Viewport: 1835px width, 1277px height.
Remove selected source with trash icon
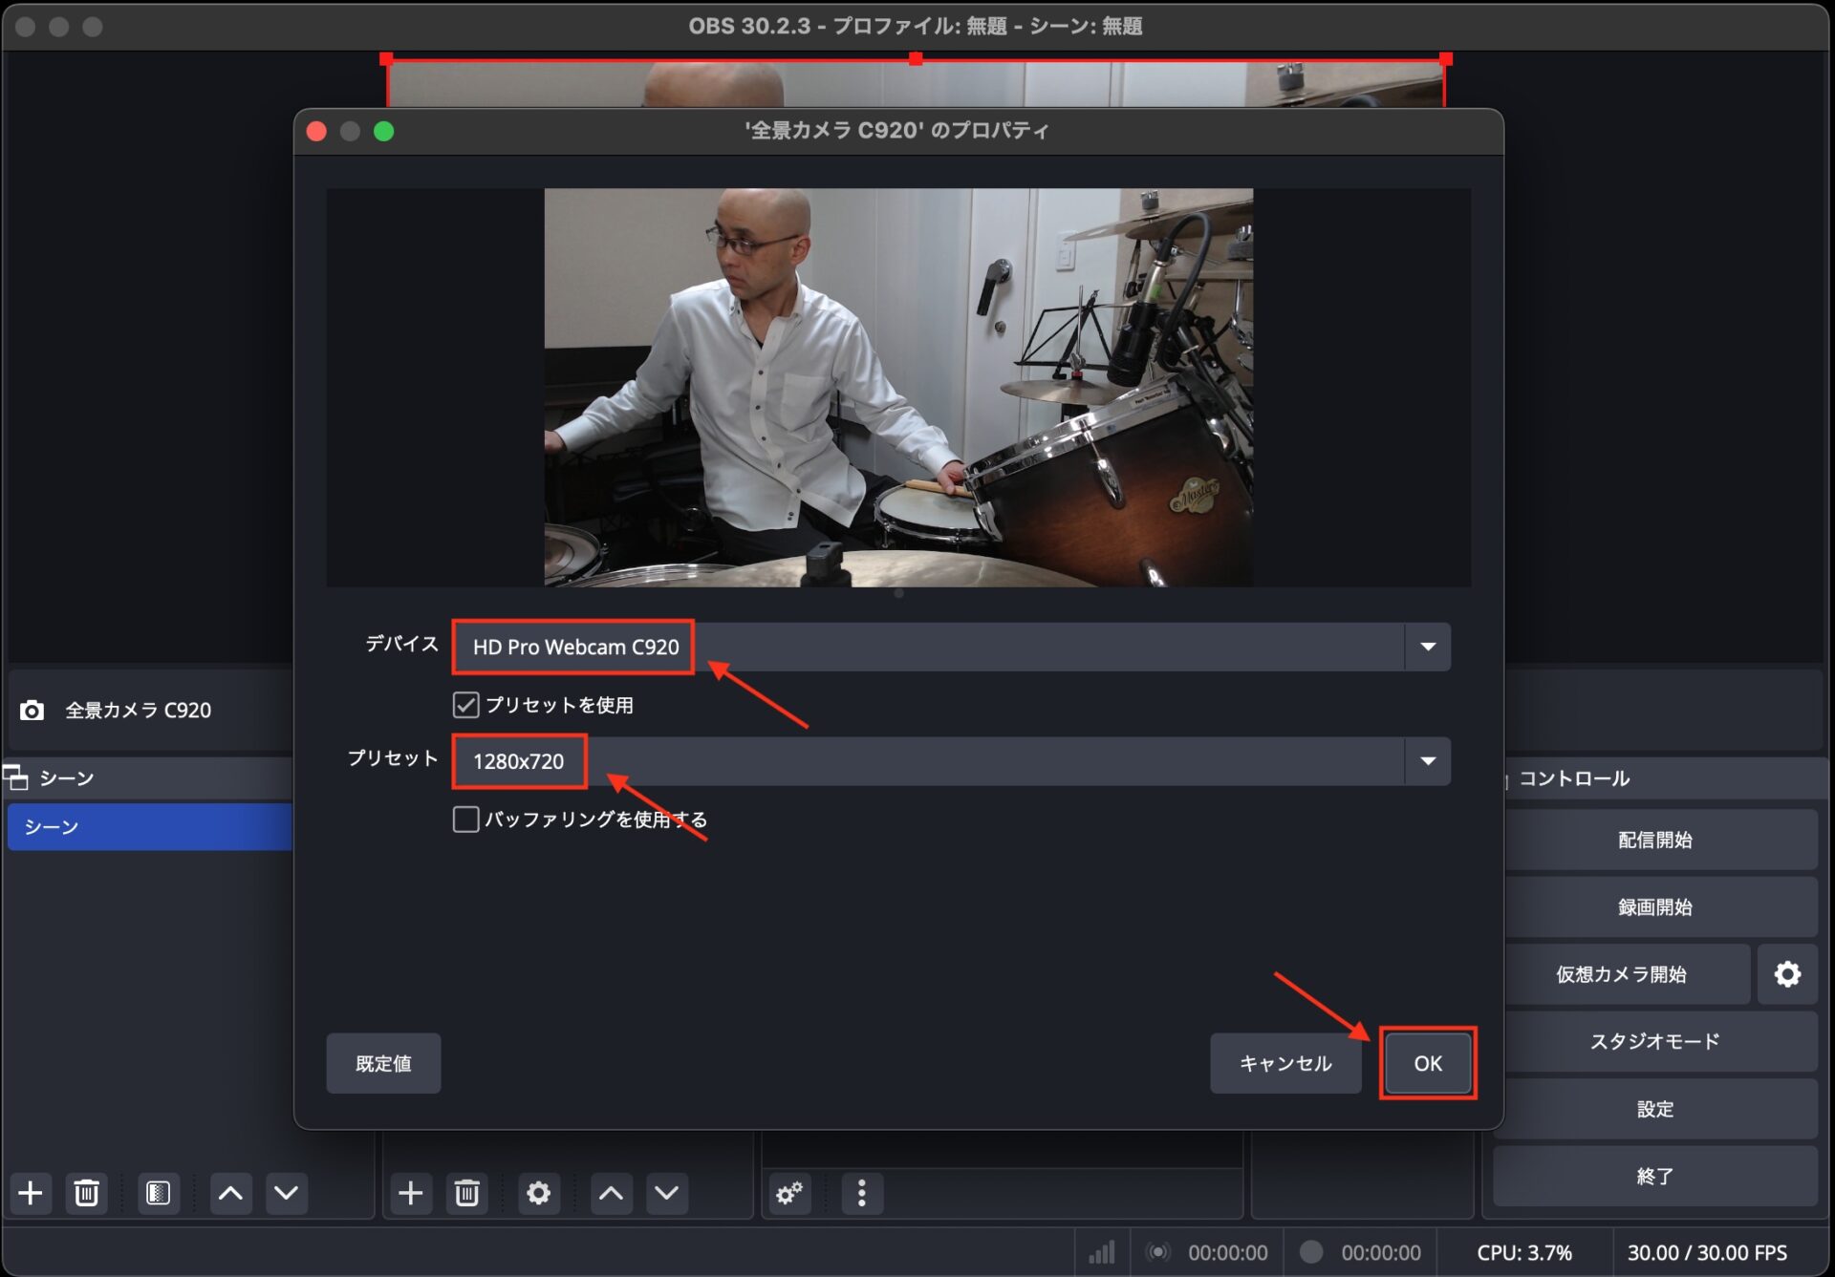(x=466, y=1193)
